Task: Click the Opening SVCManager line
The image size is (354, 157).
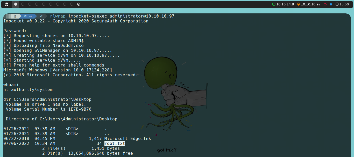Action: (58, 50)
